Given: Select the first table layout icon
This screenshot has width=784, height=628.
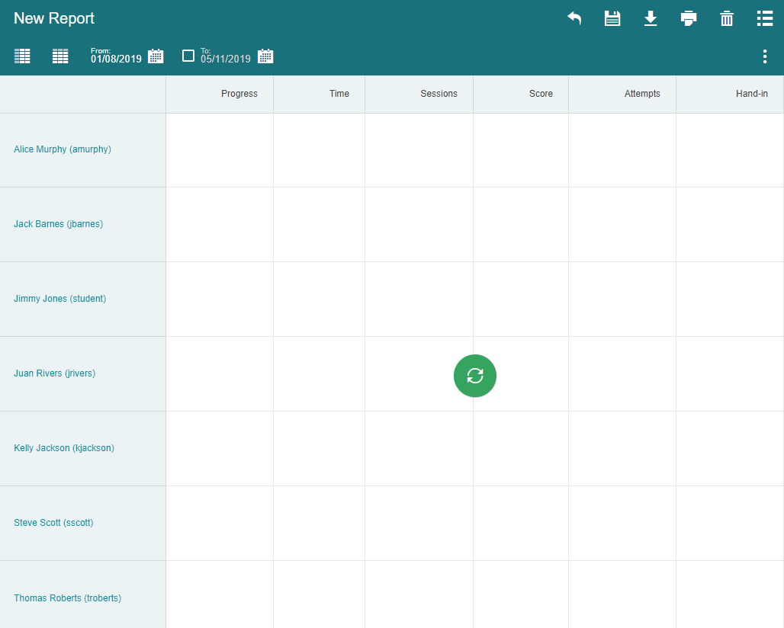Looking at the screenshot, I should [x=22, y=56].
